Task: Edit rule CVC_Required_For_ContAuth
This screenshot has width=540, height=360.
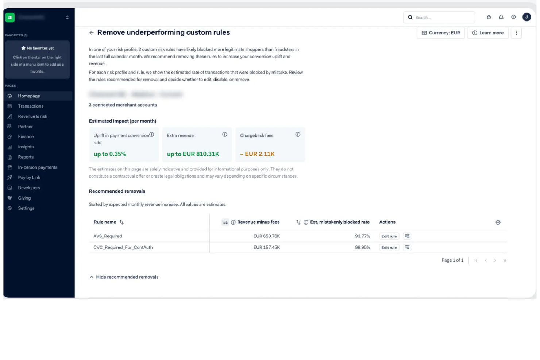Action: coord(389,247)
